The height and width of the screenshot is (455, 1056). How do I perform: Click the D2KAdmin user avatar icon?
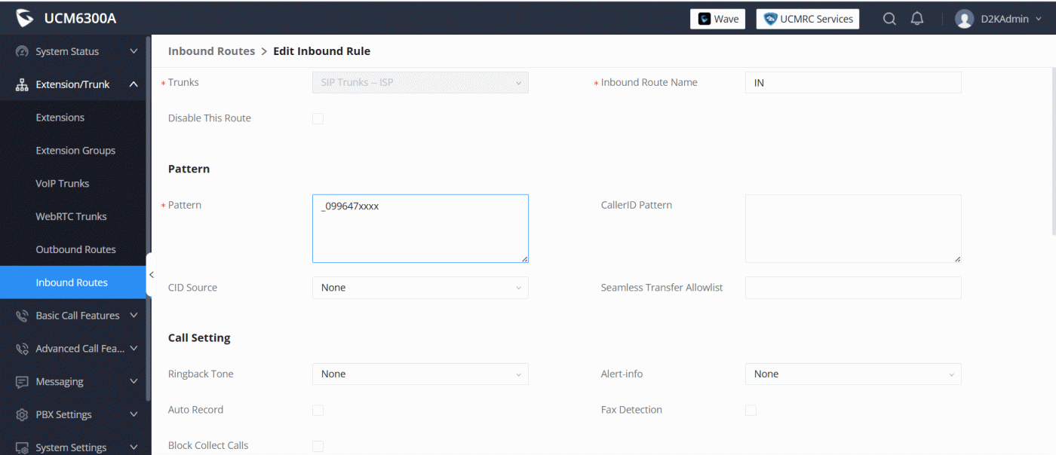coord(964,19)
